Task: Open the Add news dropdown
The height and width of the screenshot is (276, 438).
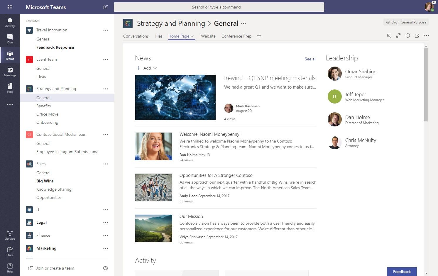Action: point(147,68)
